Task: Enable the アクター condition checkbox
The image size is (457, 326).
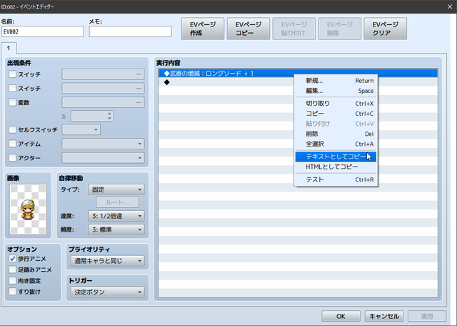Action: coord(12,158)
